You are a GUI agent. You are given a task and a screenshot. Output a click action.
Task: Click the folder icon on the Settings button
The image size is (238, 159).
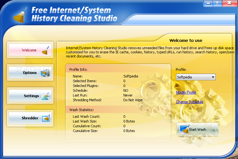pyautogui.click(x=46, y=96)
